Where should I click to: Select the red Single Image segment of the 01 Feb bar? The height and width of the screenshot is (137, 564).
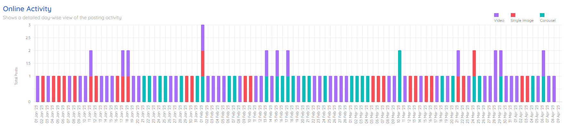203,63
